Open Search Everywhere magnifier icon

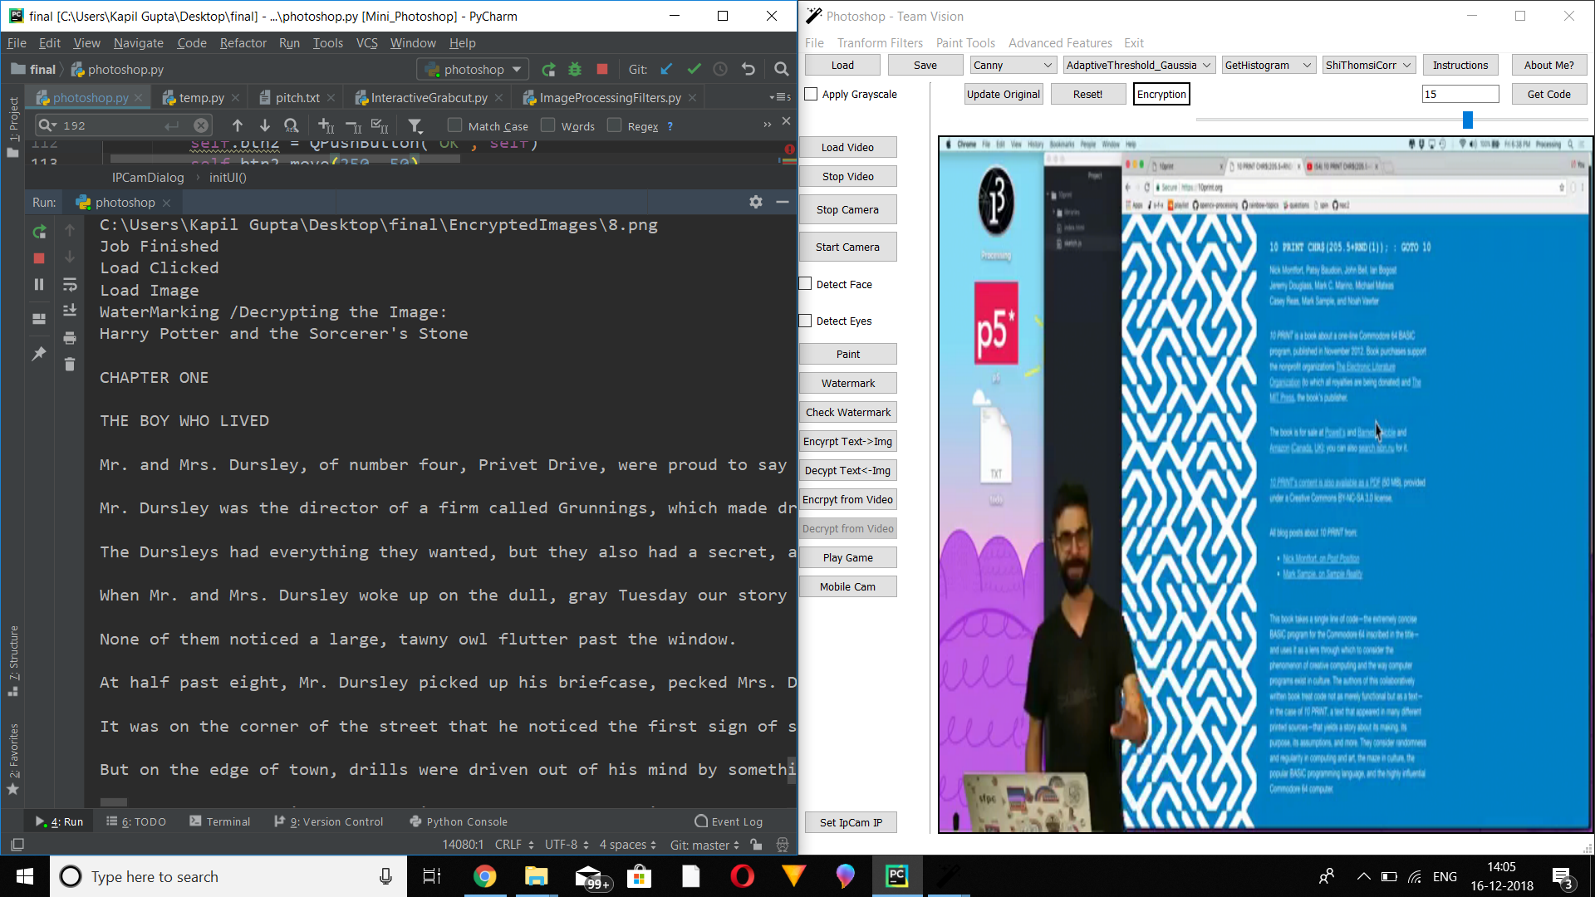point(781,70)
